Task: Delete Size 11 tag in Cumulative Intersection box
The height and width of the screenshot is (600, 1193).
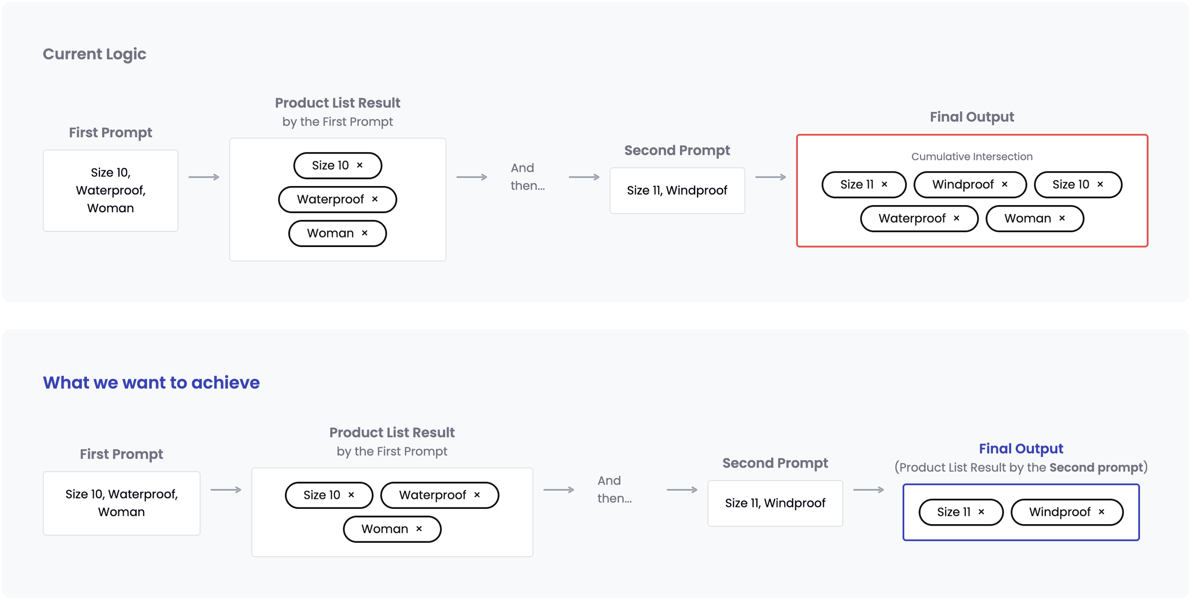Action: 885,184
